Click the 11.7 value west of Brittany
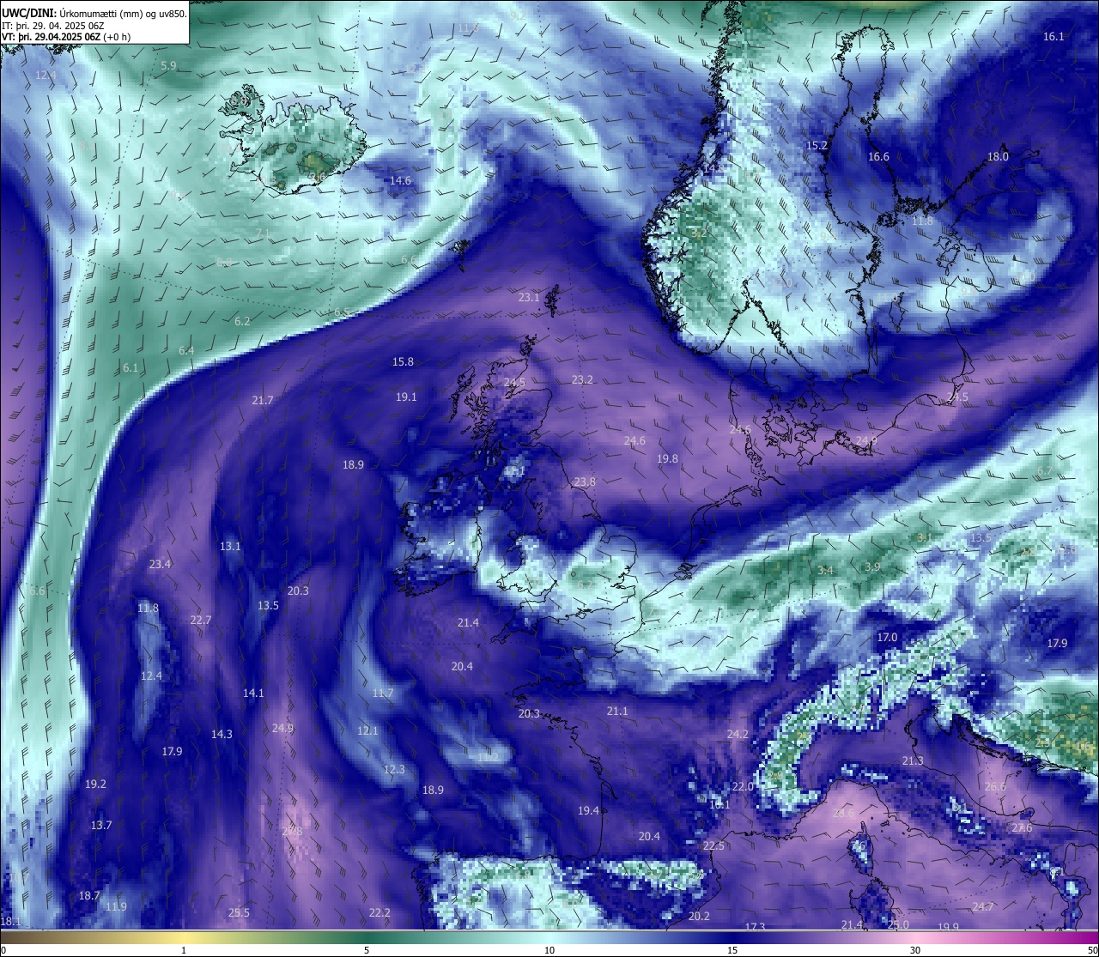The width and height of the screenshot is (1099, 957). [x=383, y=694]
